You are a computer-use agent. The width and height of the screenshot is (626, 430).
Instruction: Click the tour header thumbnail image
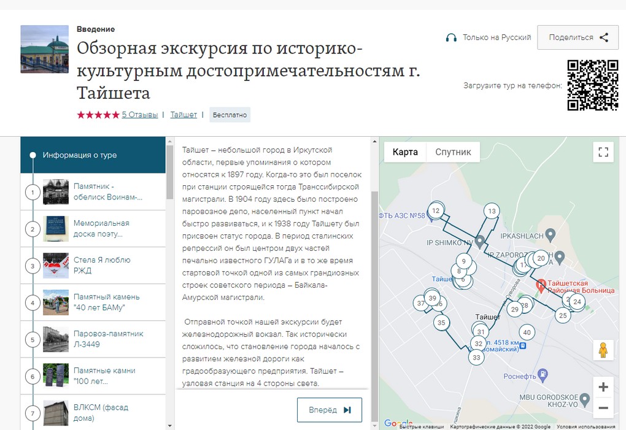tap(45, 49)
